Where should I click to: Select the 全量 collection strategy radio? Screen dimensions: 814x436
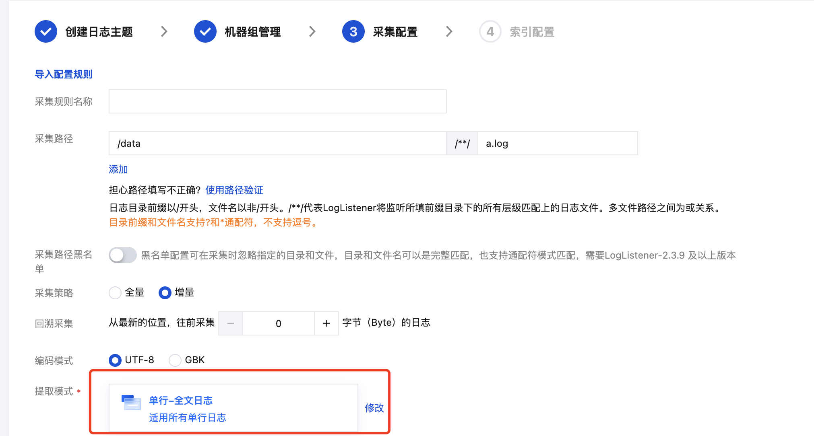click(115, 293)
